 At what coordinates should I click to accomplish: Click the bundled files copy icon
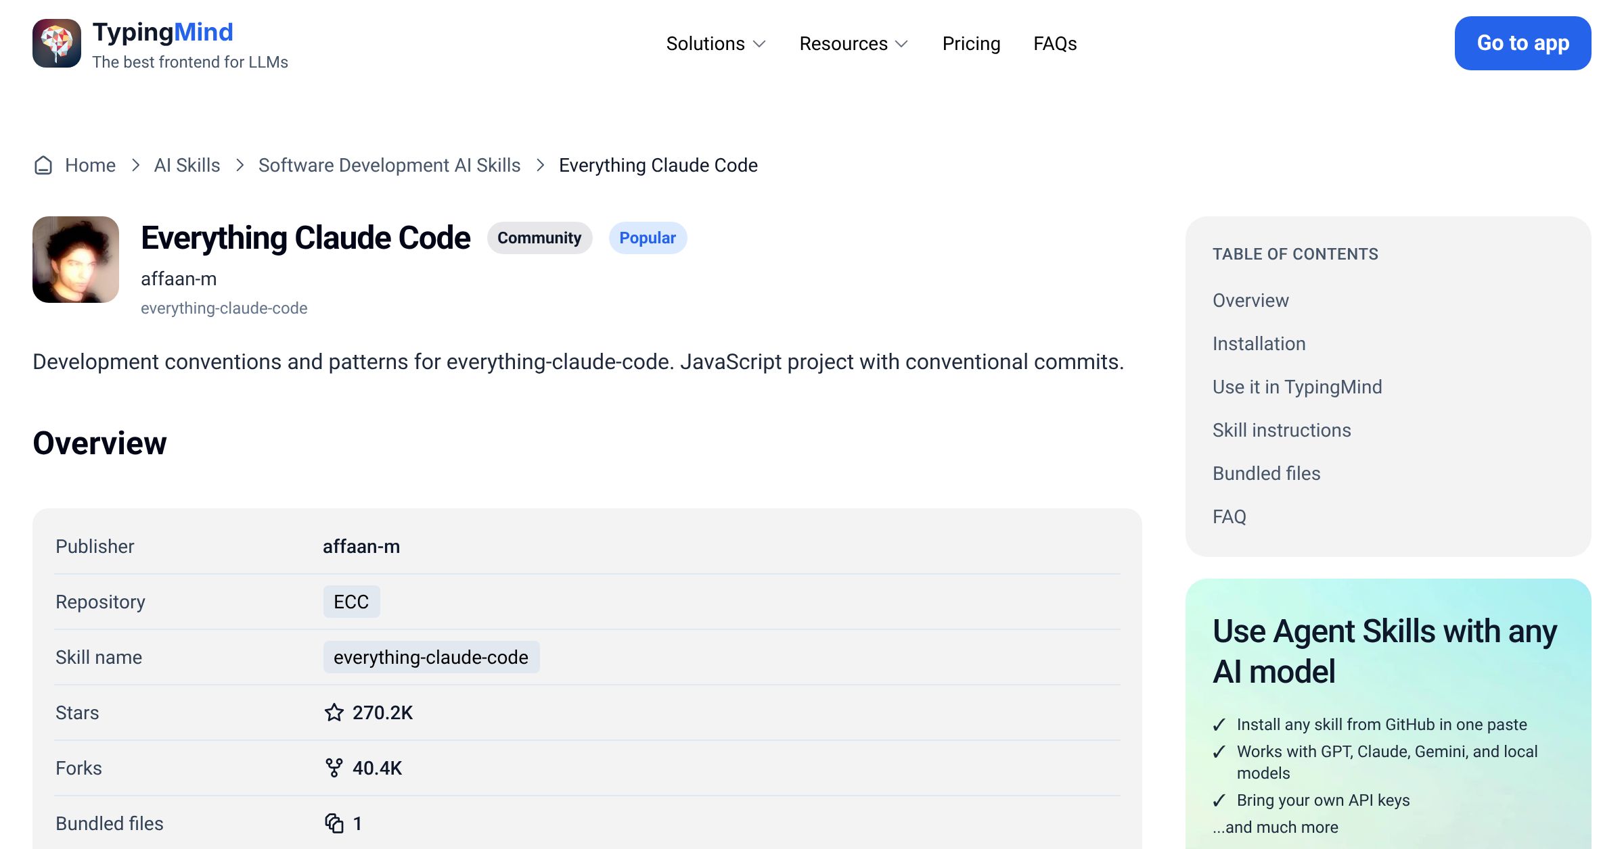point(334,823)
